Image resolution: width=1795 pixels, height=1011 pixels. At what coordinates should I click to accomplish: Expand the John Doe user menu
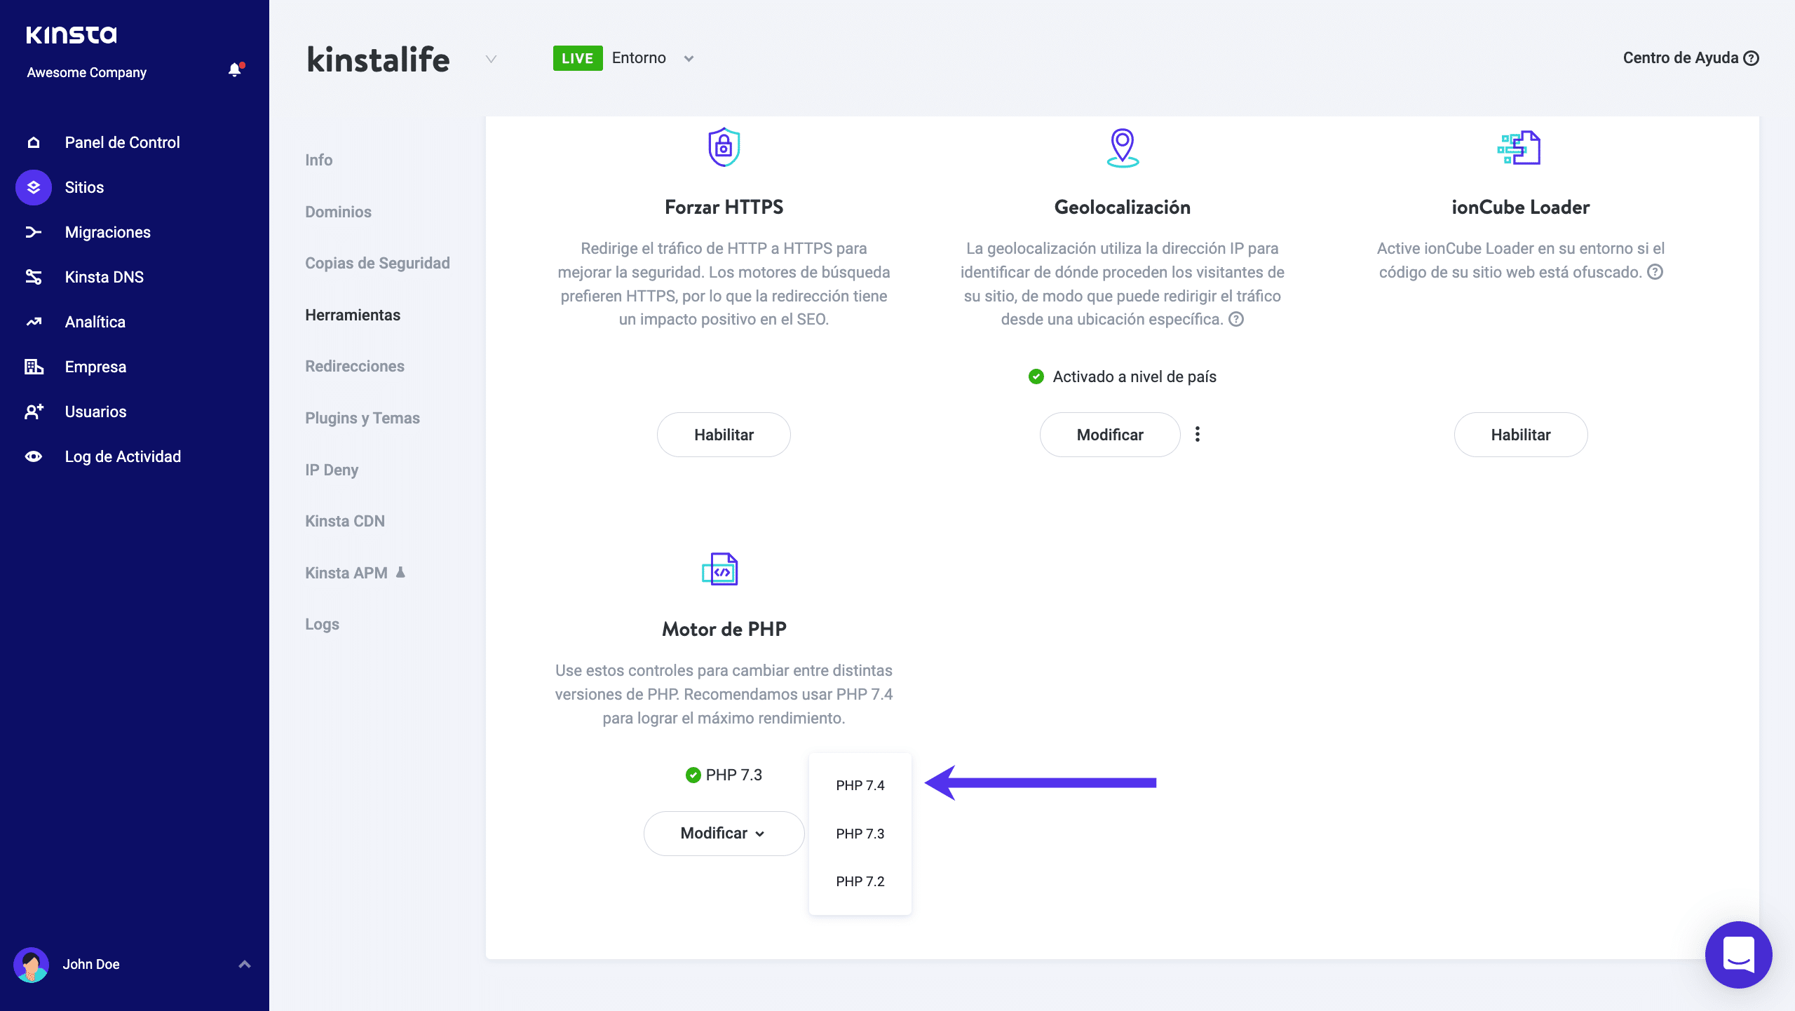(x=245, y=964)
